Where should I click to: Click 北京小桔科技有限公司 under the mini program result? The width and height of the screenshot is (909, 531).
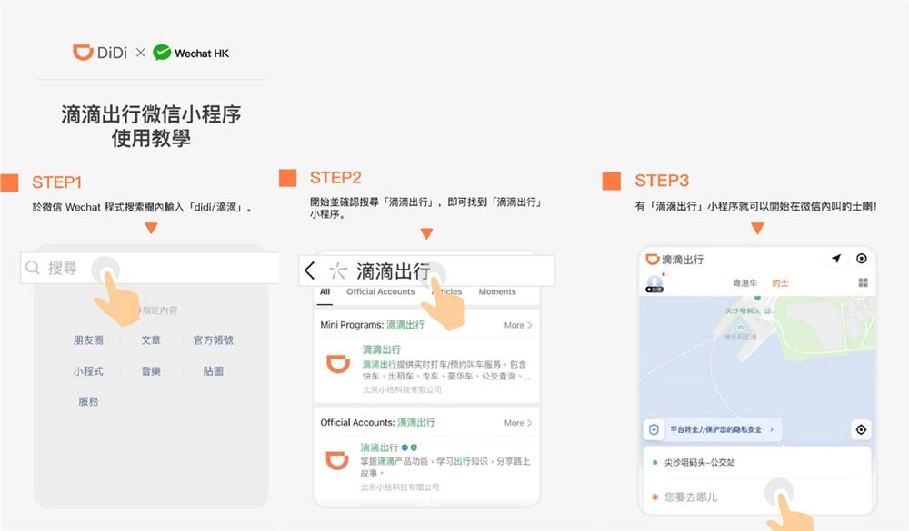click(402, 389)
